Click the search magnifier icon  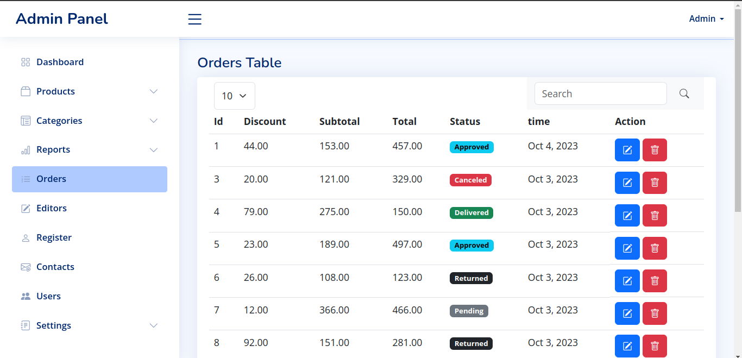coord(684,93)
